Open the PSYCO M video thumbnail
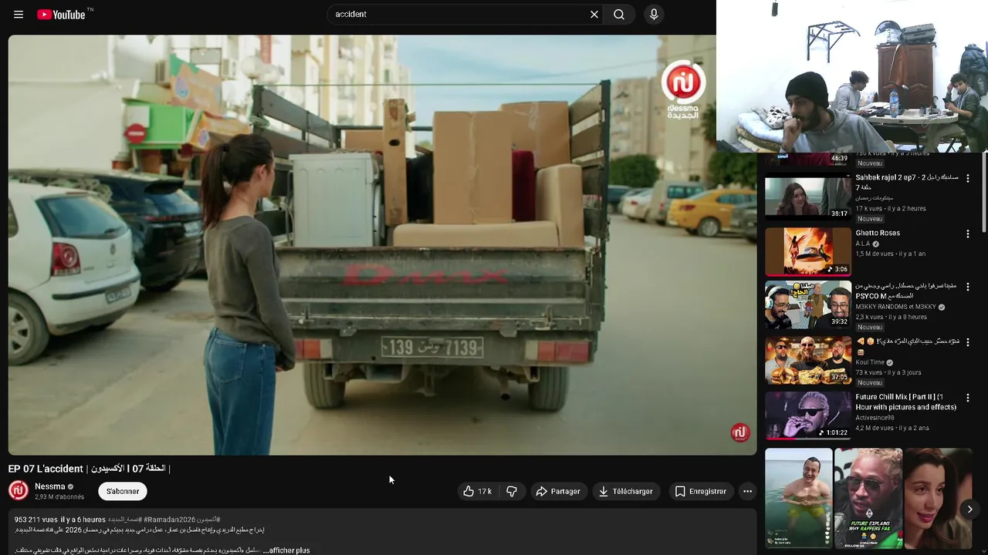 click(x=807, y=304)
